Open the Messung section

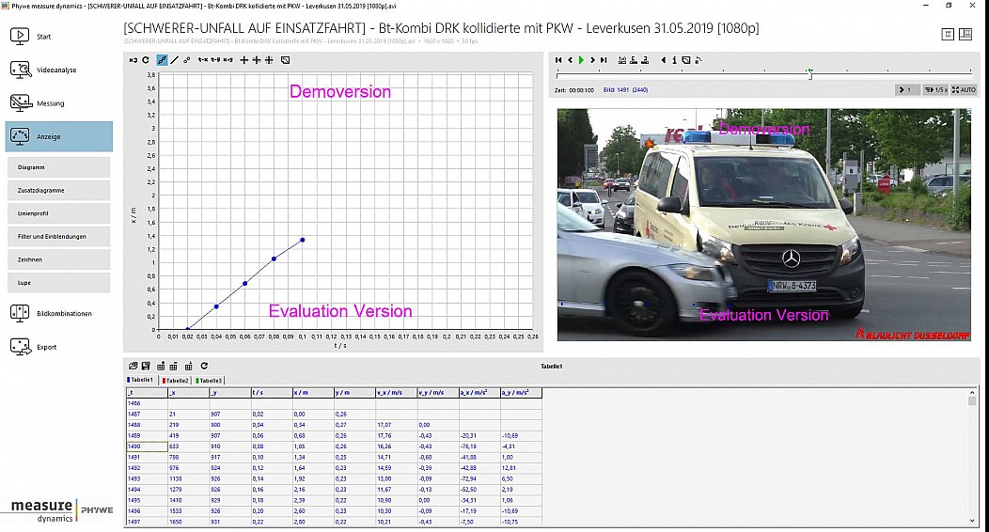[38, 103]
